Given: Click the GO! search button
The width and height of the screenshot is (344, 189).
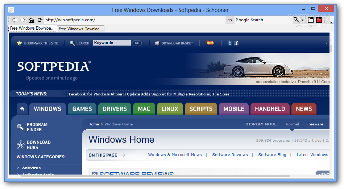Looking at the screenshot, I should (230, 20).
